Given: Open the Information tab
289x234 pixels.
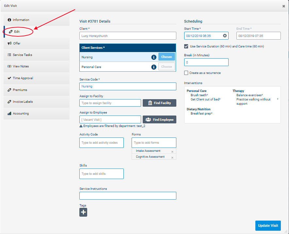Looking at the screenshot, I should click(x=21, y=20).
